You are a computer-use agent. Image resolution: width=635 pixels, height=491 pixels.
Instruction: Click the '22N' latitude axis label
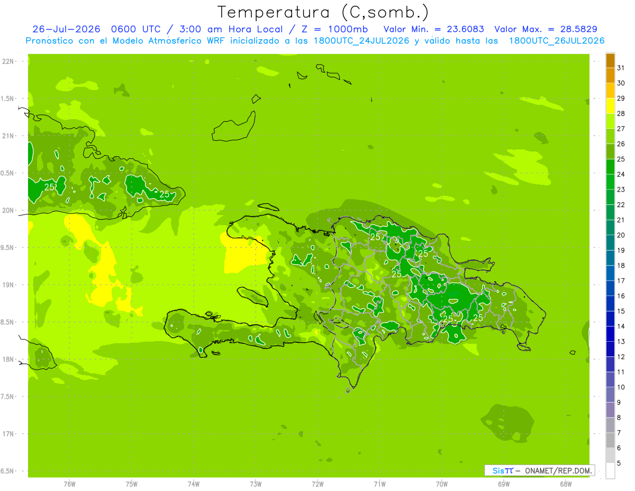point(8,61)
